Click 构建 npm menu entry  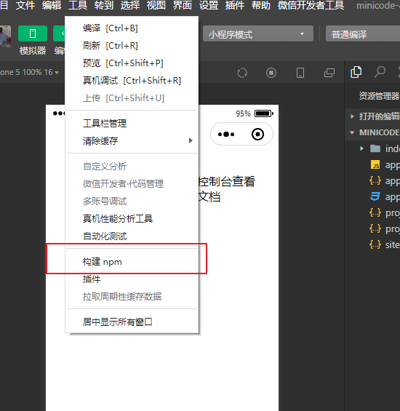132,262
